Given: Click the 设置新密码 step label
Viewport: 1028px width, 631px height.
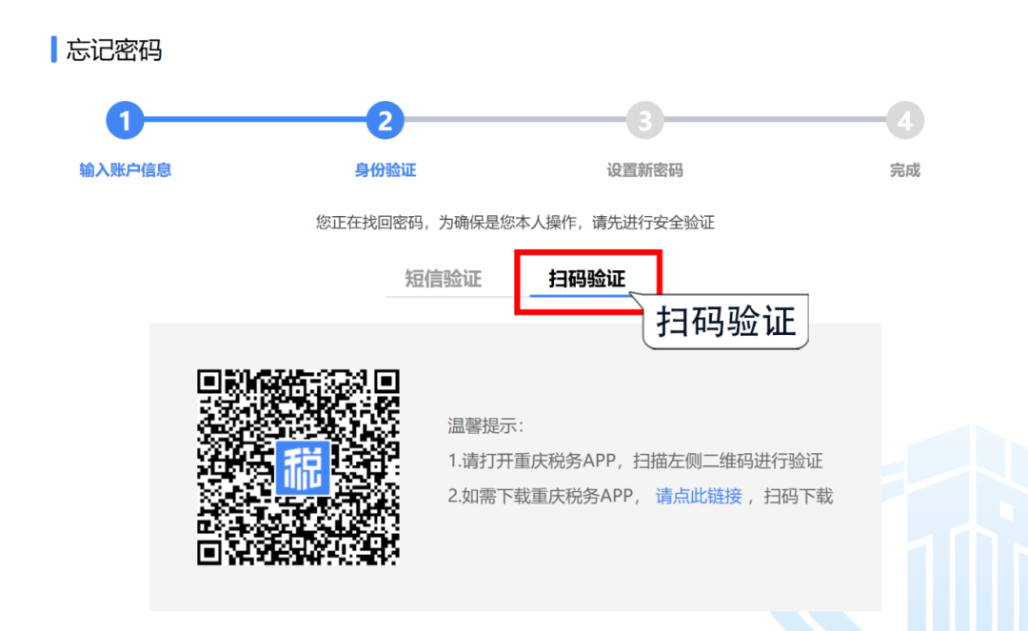Looking at the screenshot, I should click(x=645, y=170).
